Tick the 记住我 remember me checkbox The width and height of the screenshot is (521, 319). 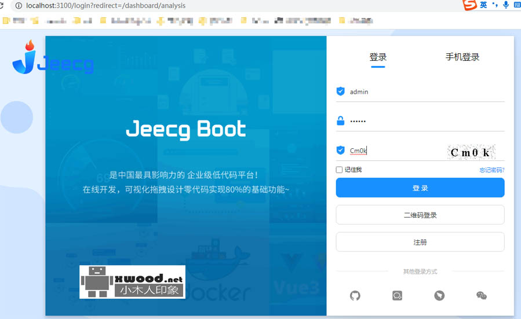(x=339, y=170)
